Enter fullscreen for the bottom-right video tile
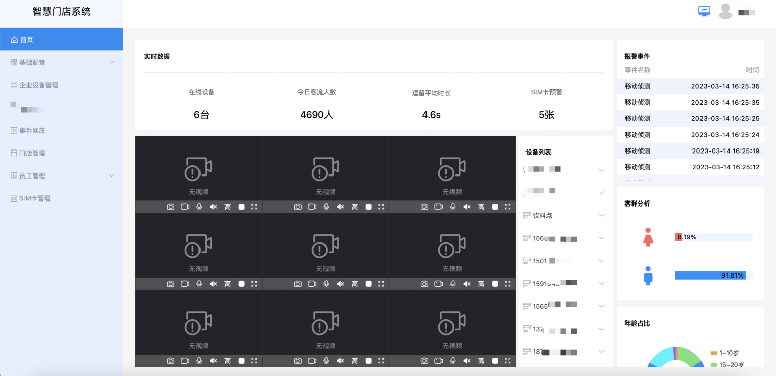Image resolution: width=776 pixels, height=376 pixels. click(x=507, y=361)
